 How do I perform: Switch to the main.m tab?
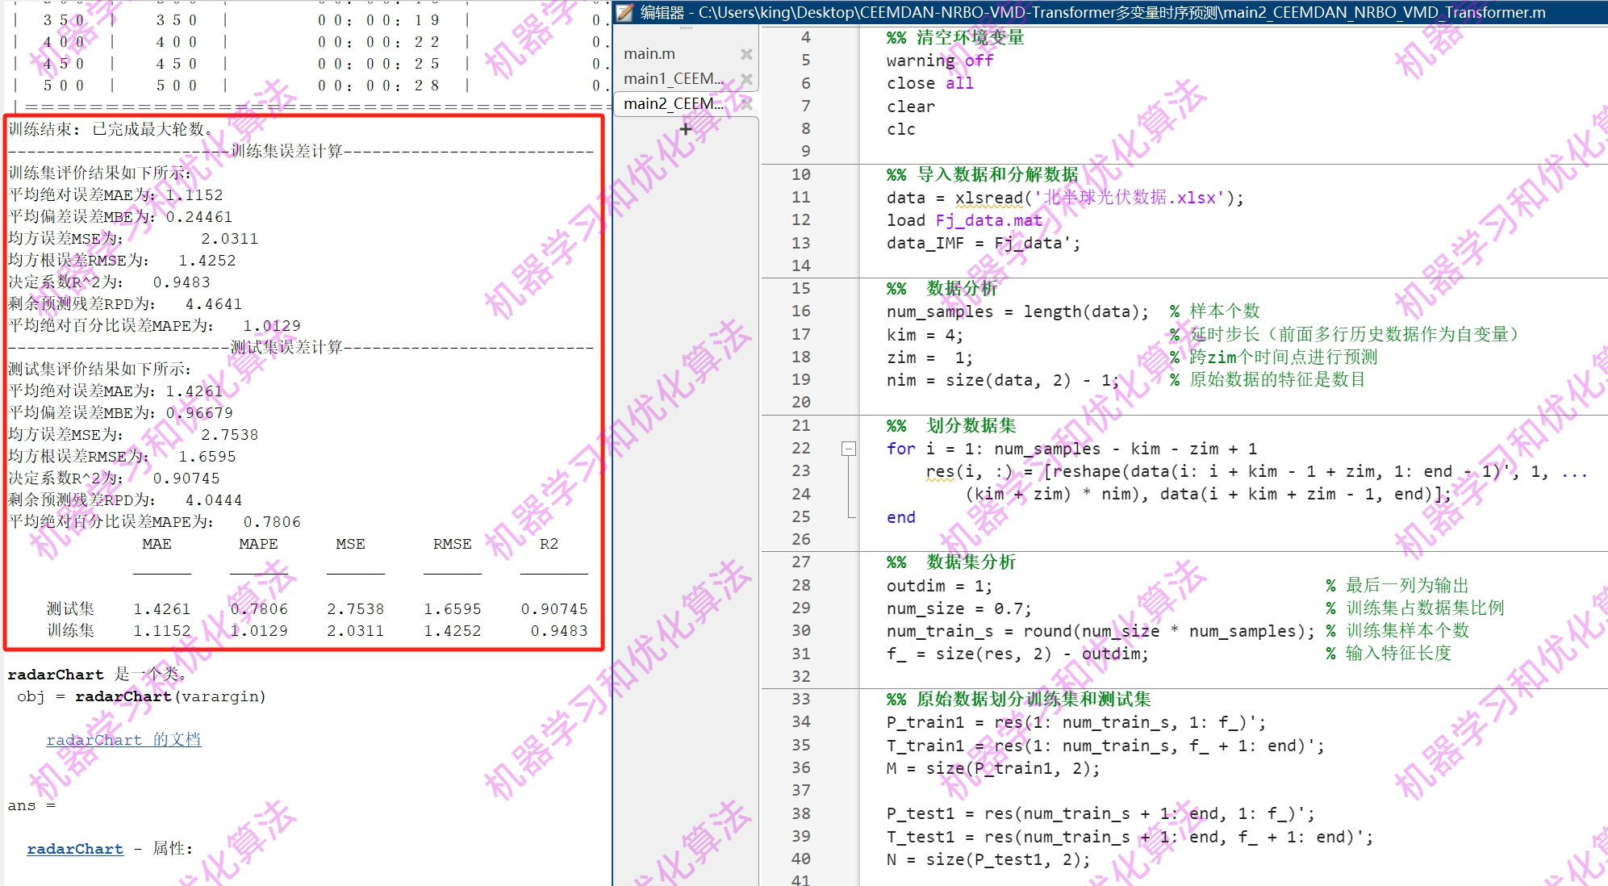tap(649, 54)
